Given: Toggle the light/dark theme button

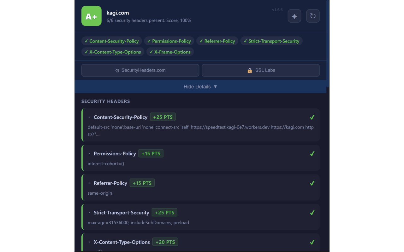Looking at the screenshot, I should point(294,16).
